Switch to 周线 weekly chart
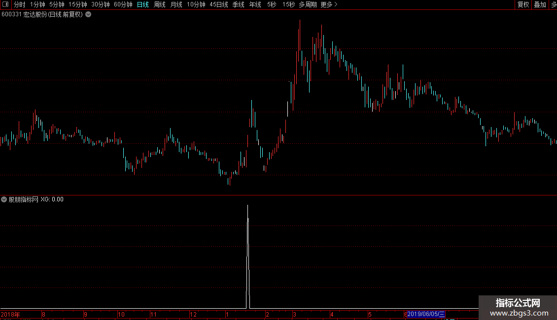The height and width of the screenshot is (320, 557). [x=160, y=4]
